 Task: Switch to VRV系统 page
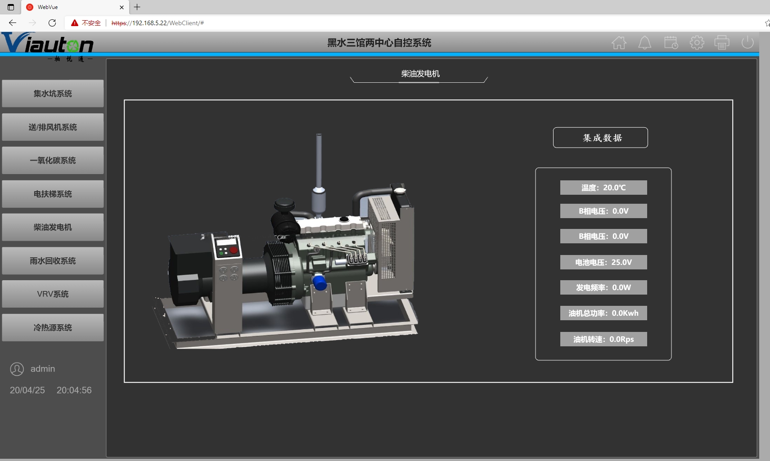tap(53, 294)
